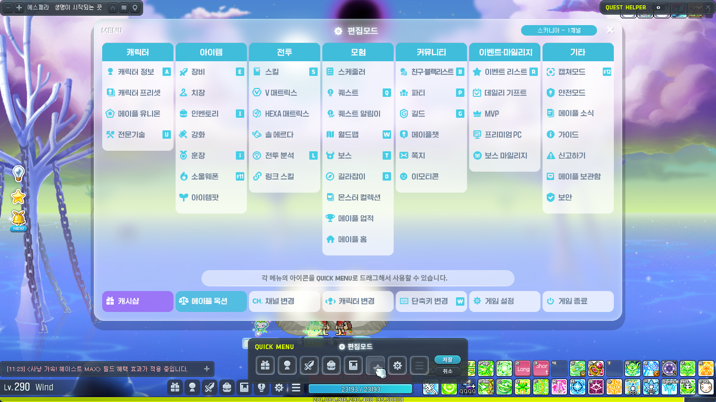Click the 스카니아 - 1채널 channel badge

pos(559,30)
